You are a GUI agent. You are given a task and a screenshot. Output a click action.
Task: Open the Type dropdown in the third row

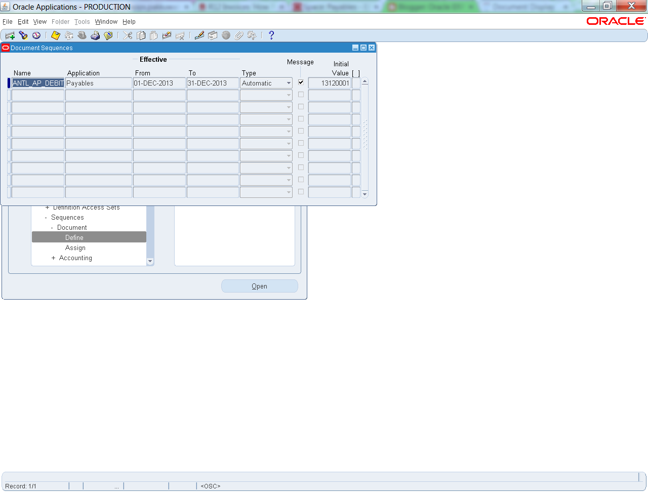(266, 107)
